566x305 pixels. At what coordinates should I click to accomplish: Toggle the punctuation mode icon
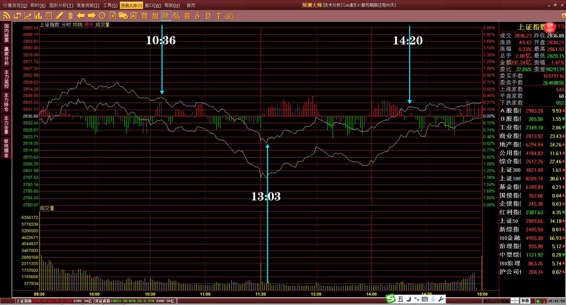(x=417, y=299)
